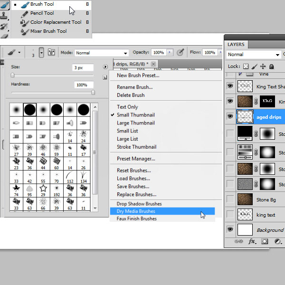
Task: Toggle the Brush panel icon in the options bar
Action: point(51,52)
